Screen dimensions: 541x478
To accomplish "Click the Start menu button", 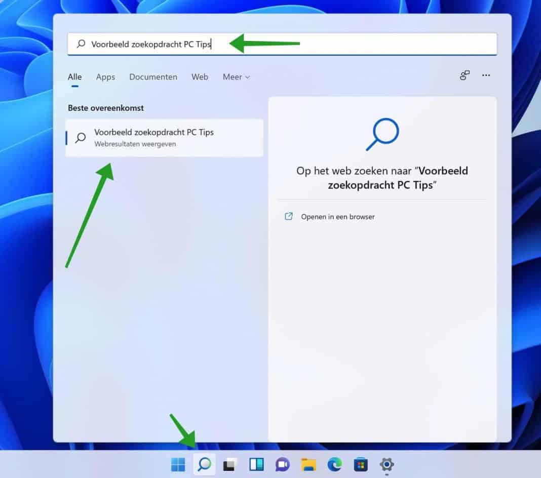I will pyautogui.click(x=178, y=464).
